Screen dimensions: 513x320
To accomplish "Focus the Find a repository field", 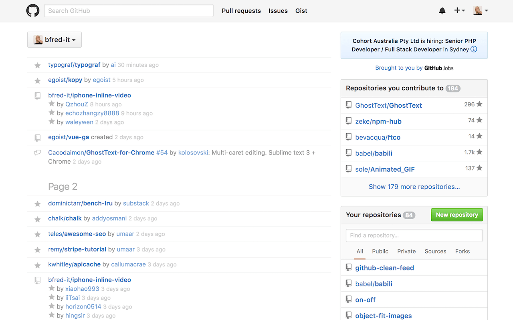I will click(414, 235).
